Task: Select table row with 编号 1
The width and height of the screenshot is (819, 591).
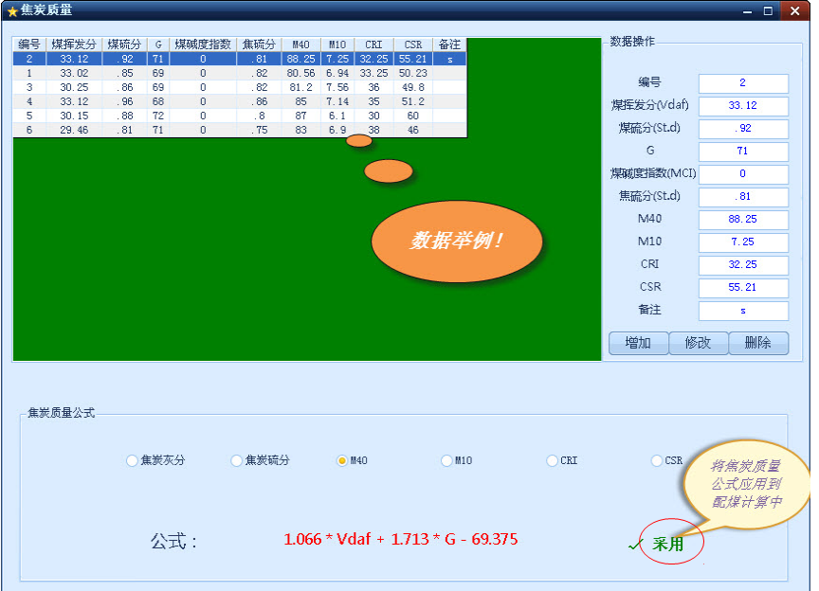Action: click(240, 73)
